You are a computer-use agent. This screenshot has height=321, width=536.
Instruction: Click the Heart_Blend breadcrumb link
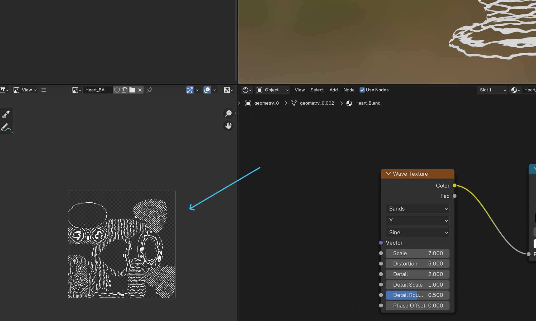(x=368, y=103)
